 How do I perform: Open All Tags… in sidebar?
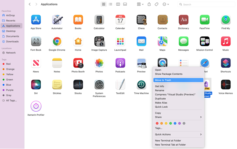click(11, 101)
